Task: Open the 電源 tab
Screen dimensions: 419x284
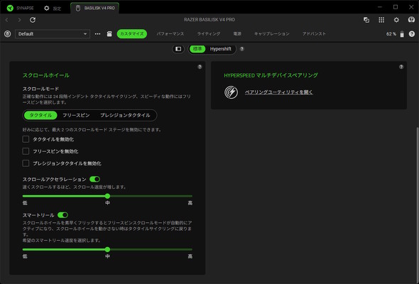Action: click(237, 34)
